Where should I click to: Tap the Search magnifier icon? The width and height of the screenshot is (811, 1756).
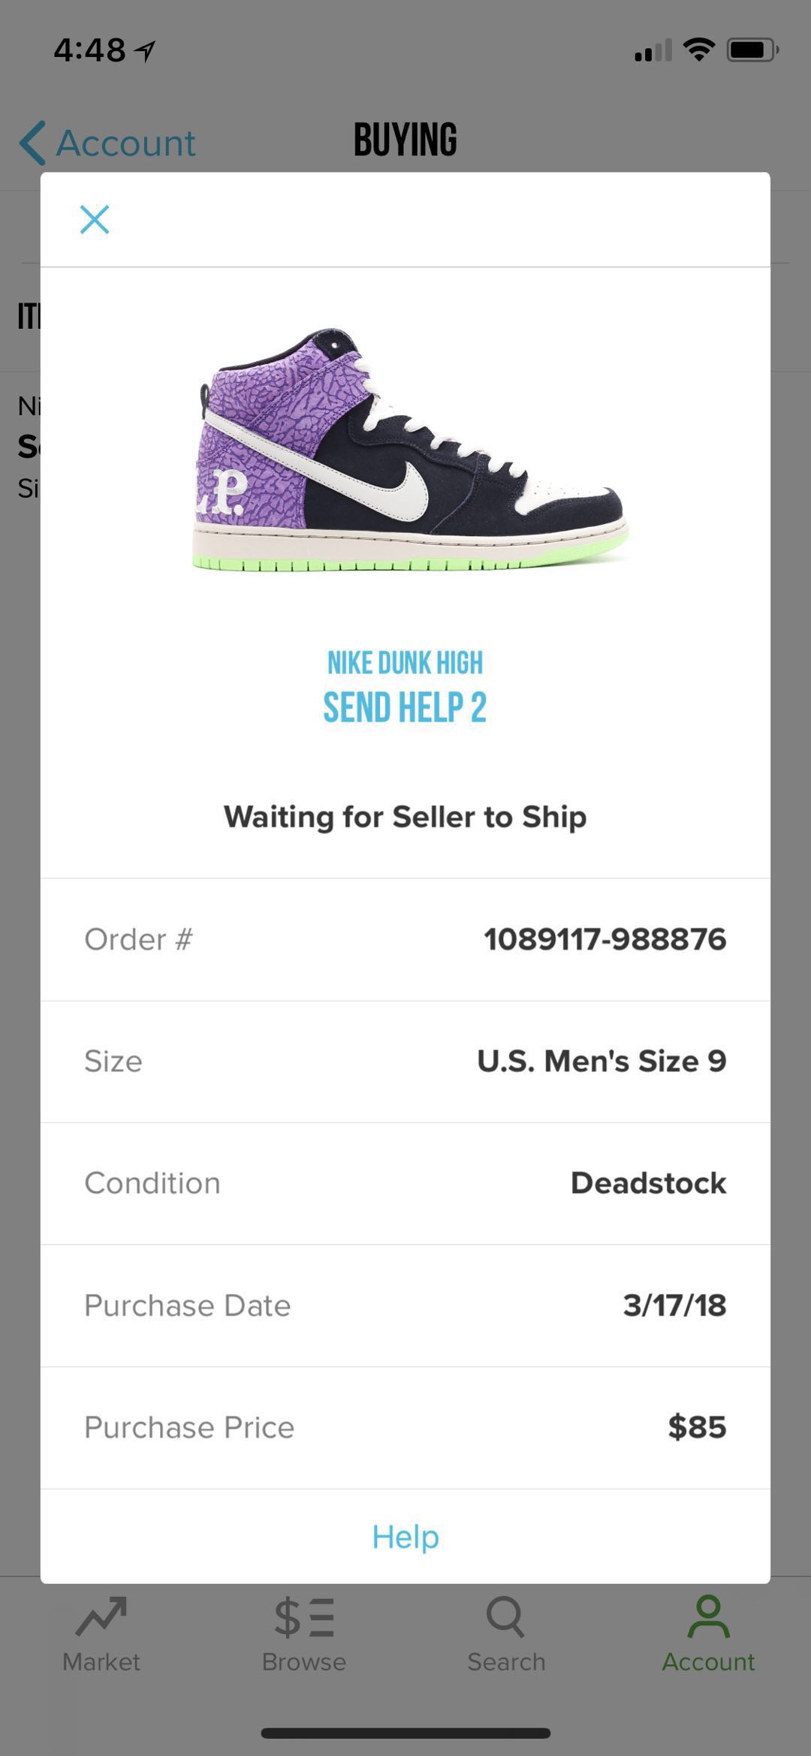505,1616
